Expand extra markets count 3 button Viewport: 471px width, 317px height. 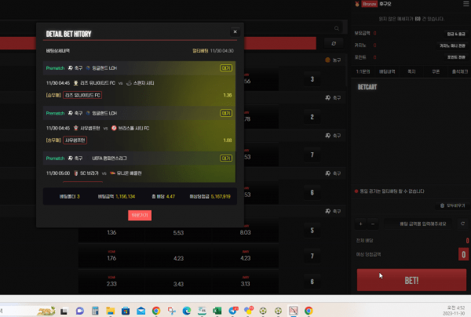pyautogui.click(x=312, y=79)
